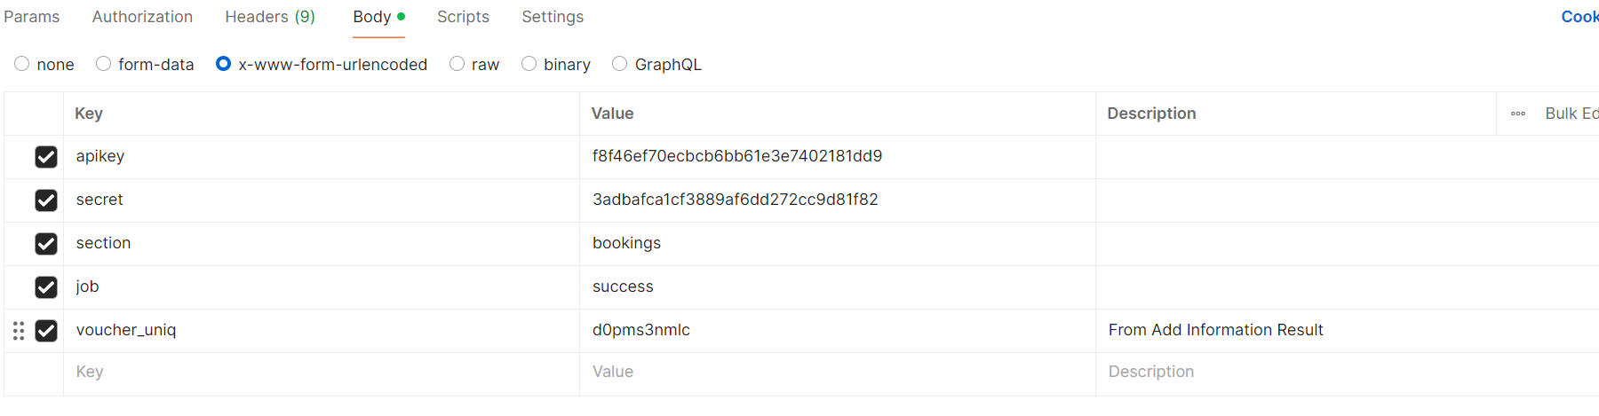Click the empty Key field in new row
Screen dimensions: 1599x416
[x=320, y=372]
